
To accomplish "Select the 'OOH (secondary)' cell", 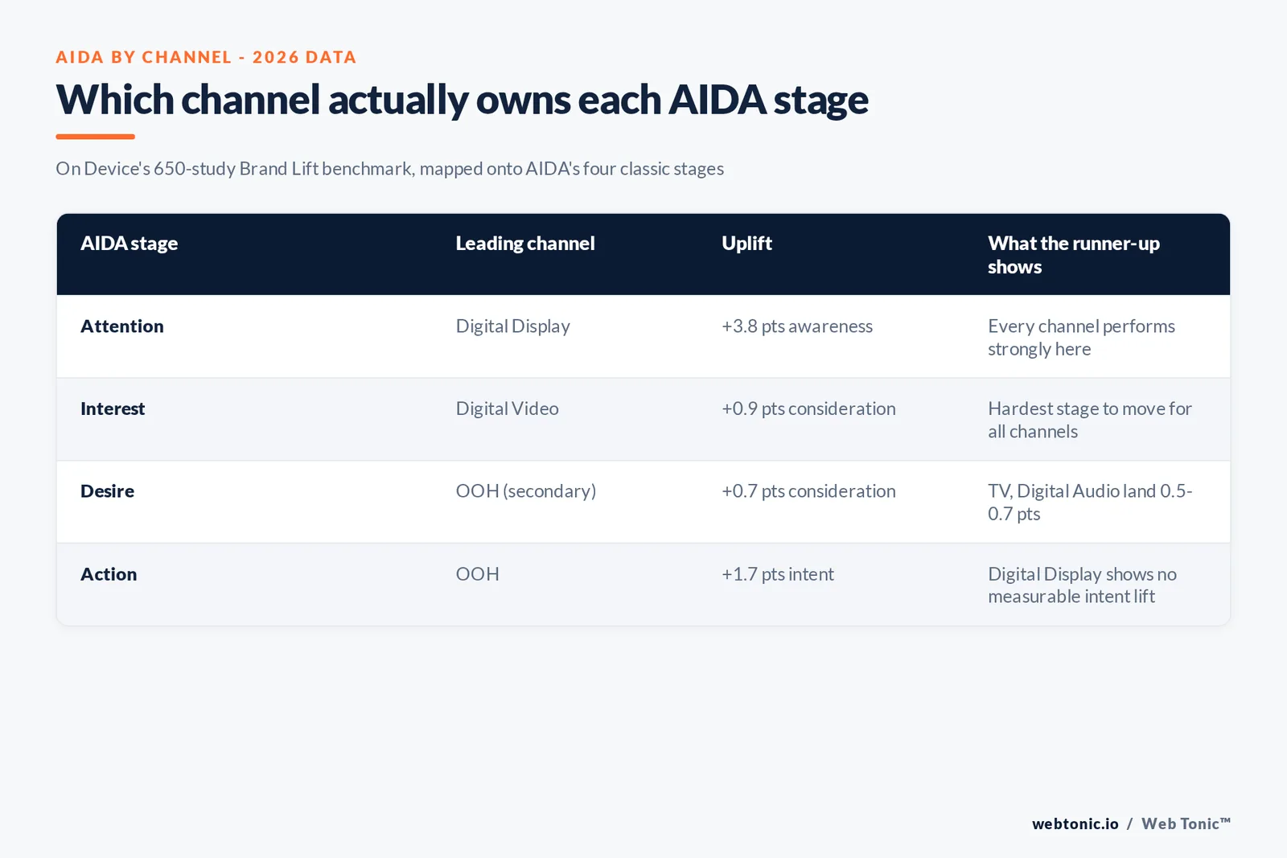I will pos(526,491).
